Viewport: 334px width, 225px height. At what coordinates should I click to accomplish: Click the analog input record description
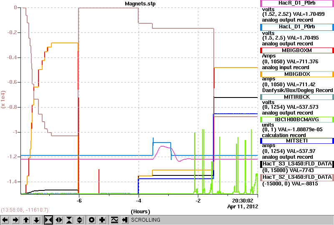(286, 67)
